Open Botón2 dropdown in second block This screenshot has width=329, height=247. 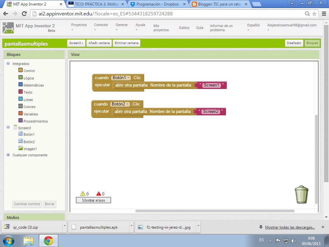click(x=120, y=104)
